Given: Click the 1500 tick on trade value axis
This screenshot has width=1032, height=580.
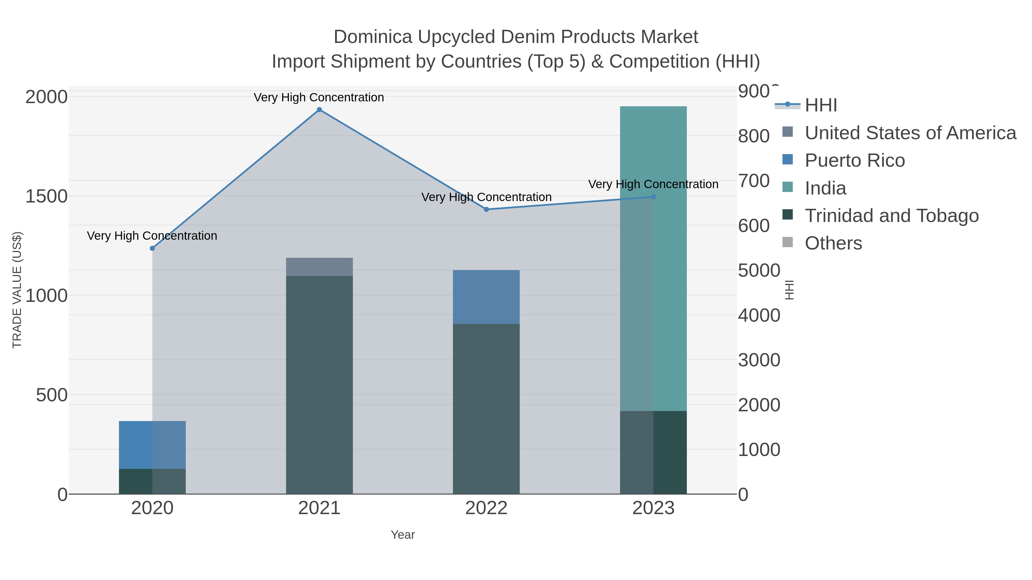Looking at the screenshot, I should (x=46, y=196).
